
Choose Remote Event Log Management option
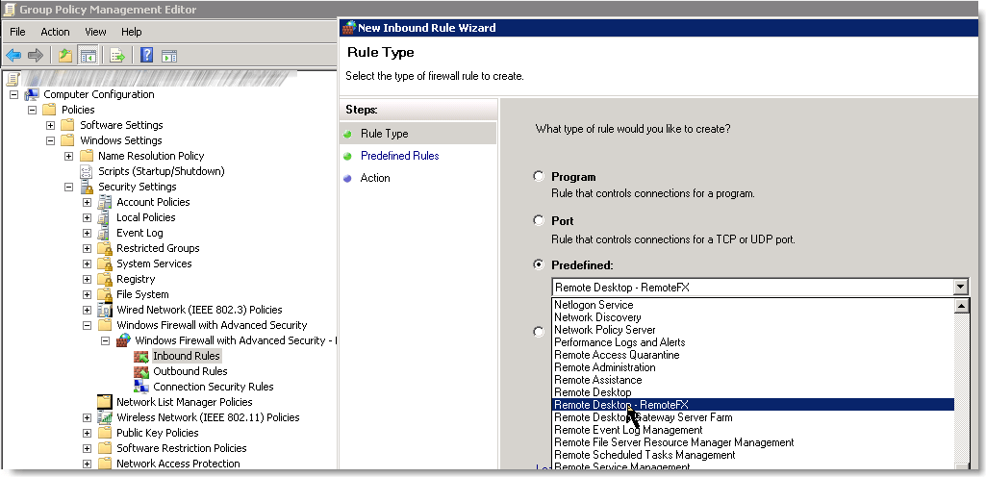tap(753, 430)
